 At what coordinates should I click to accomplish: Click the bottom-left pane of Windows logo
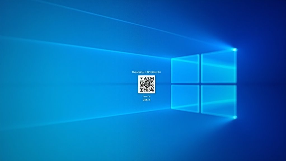(x=185, y=98)
